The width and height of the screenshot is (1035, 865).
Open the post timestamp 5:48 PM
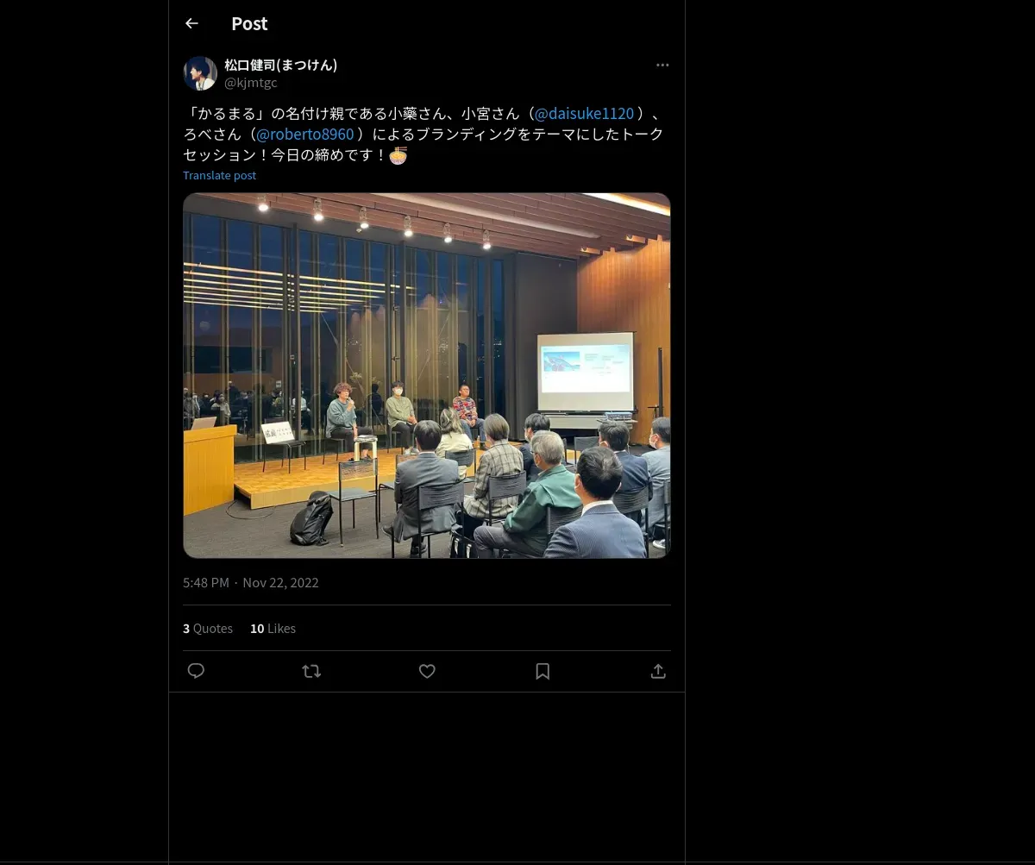pos(206,583)
